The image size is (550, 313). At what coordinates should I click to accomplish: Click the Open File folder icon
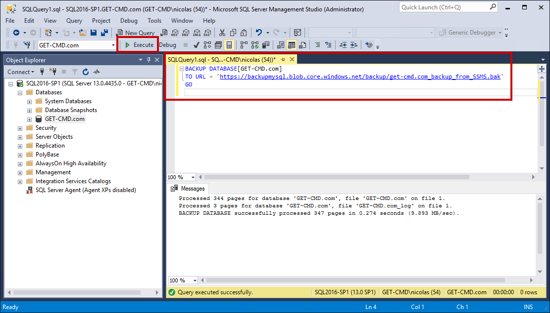point(83,33)
